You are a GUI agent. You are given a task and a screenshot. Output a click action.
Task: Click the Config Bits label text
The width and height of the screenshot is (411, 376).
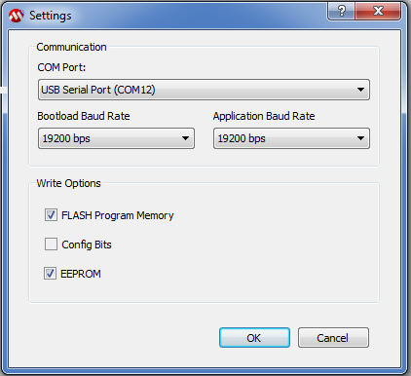pyautogui.click(x=87, y=244)
